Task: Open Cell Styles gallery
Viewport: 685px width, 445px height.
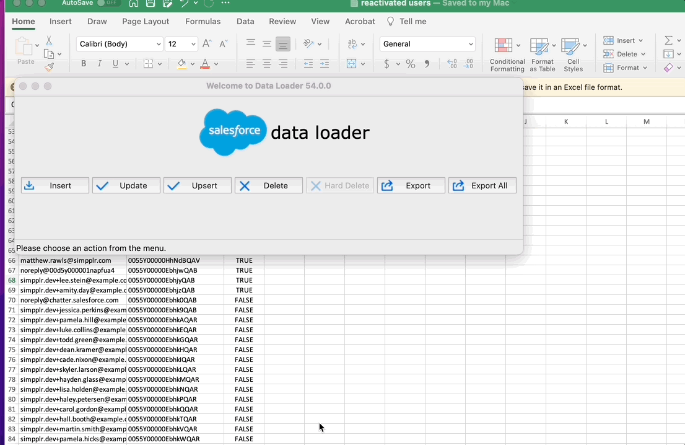Action: pos(573,55)
